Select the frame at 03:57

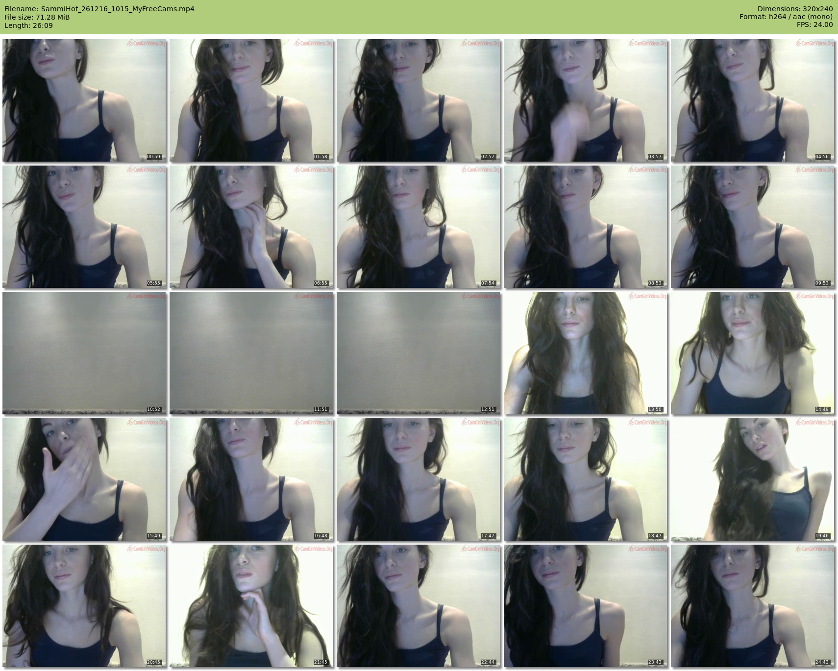click(585, 100)
